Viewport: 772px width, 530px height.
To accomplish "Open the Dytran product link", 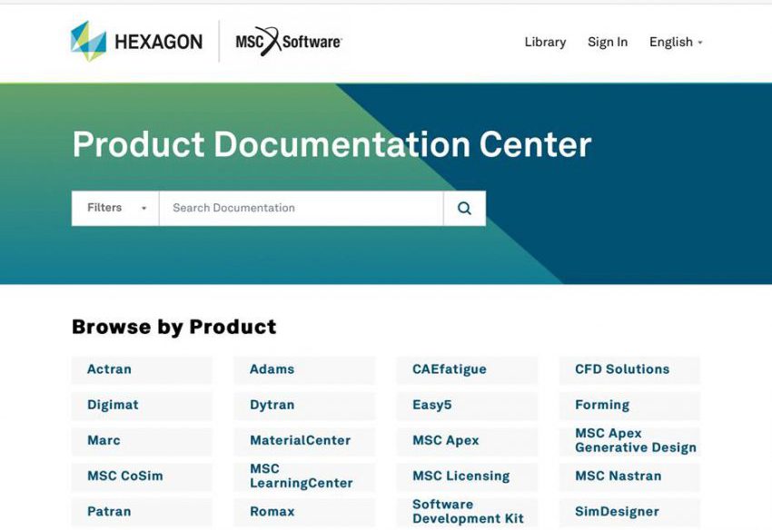I will pos(304,405).
